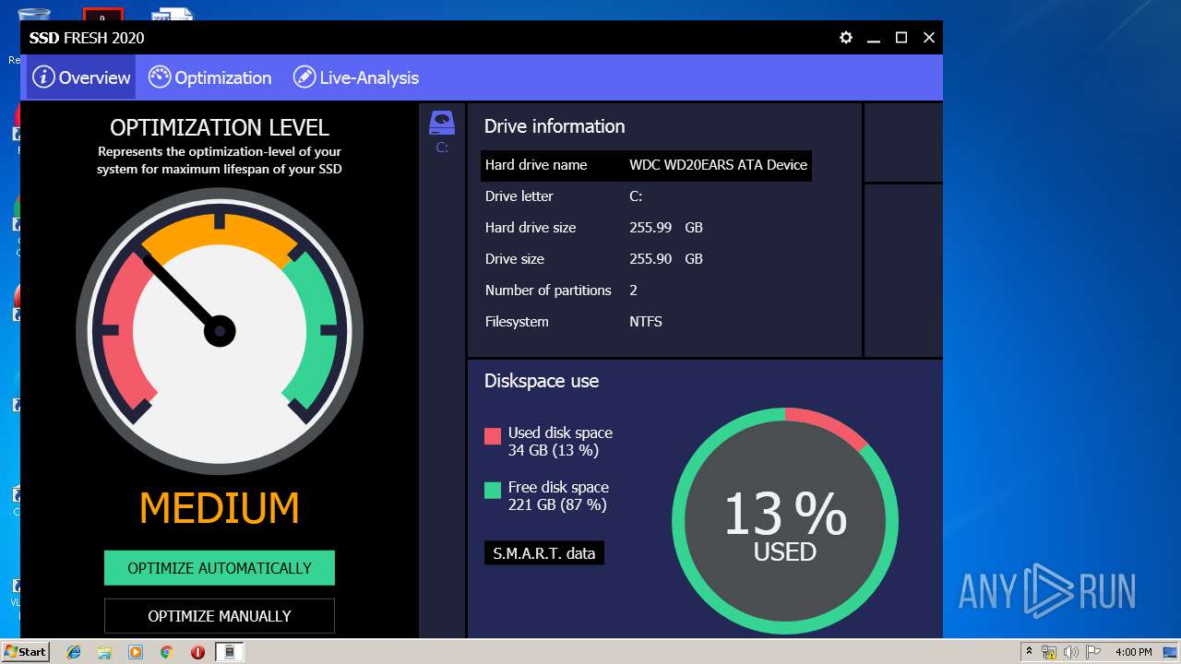Maximize the SSD Fresh window
Screen dimensions: 1181x664
point(901,38)
